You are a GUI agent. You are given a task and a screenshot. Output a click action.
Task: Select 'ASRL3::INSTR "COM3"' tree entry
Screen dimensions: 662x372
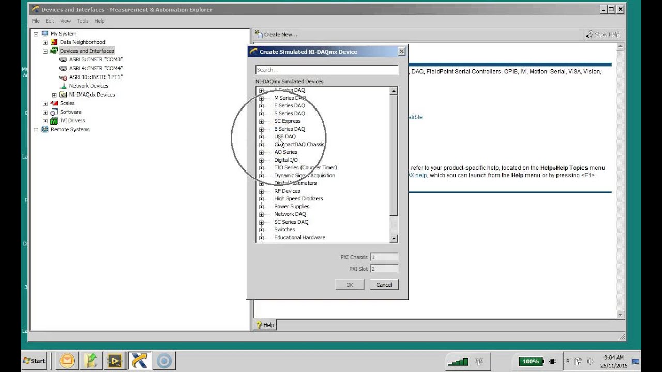point(96,60)
